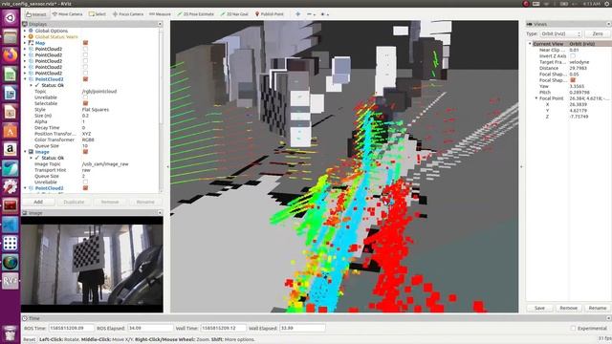612x344 pixels.
Task: Open System Settings wrench-gear dock icon
Action: point(11,187)
